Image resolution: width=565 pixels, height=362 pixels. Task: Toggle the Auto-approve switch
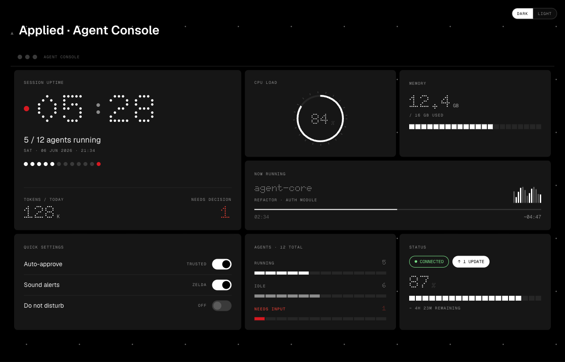[222, 264]
